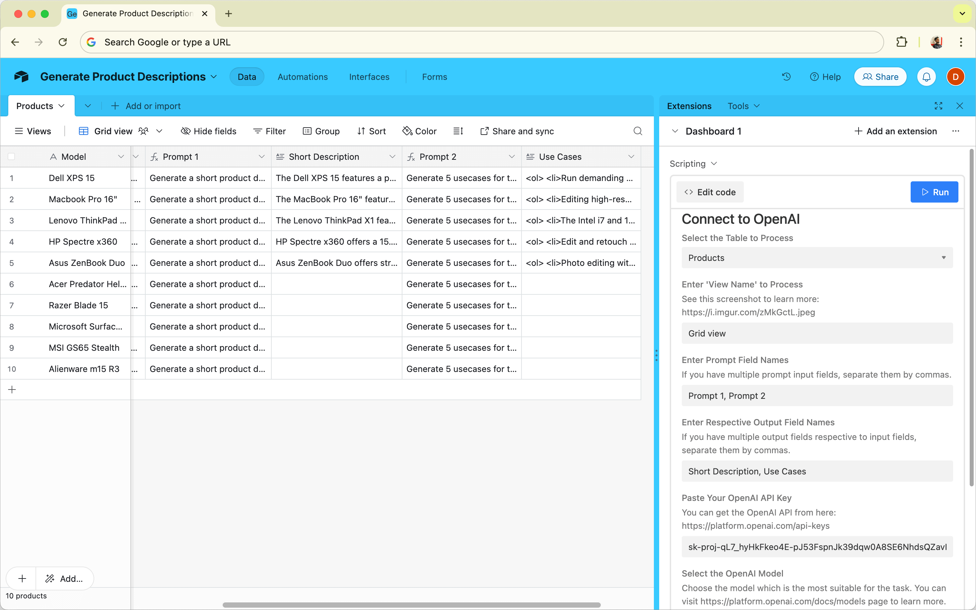This screenshot has height=610, width=976.
Task: Click the Output Field Names input
Action: (x=817, y=471)
